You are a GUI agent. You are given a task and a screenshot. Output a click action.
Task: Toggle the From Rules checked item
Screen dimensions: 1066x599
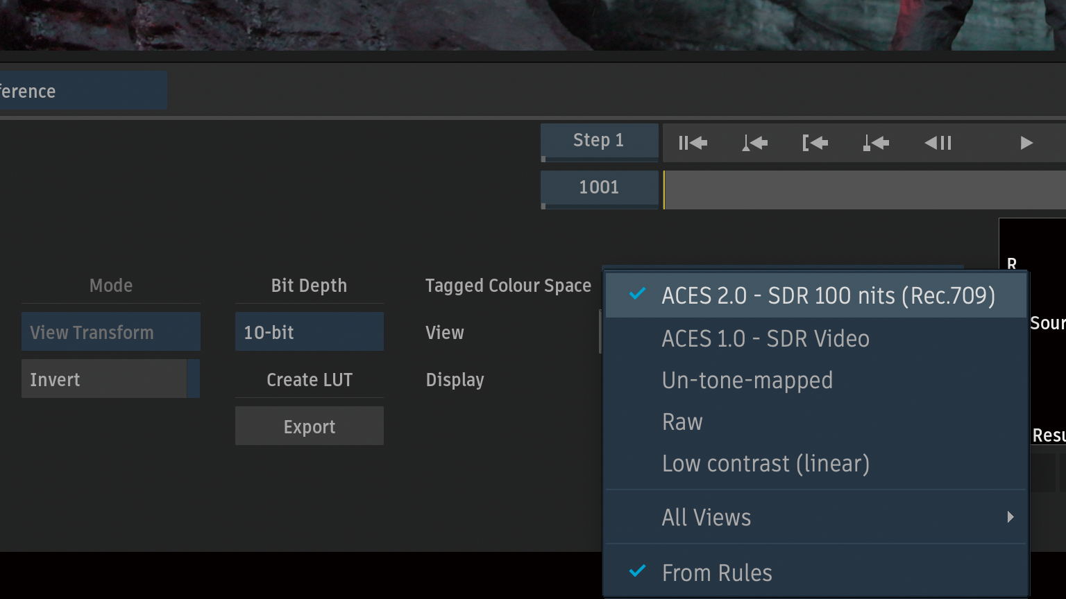pyautogui.click(x=816, y=573)
